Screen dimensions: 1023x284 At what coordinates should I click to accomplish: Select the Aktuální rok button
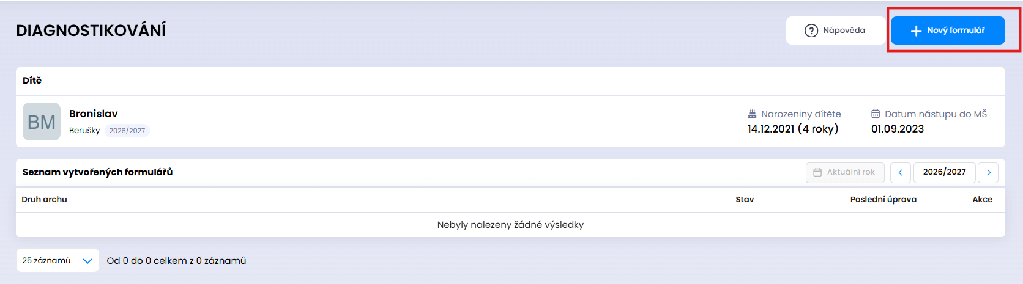coord(845,172)
